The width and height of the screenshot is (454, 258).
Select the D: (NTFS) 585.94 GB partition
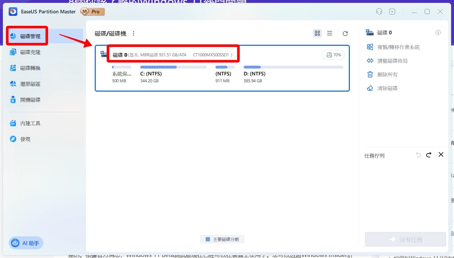click(293, 74)
